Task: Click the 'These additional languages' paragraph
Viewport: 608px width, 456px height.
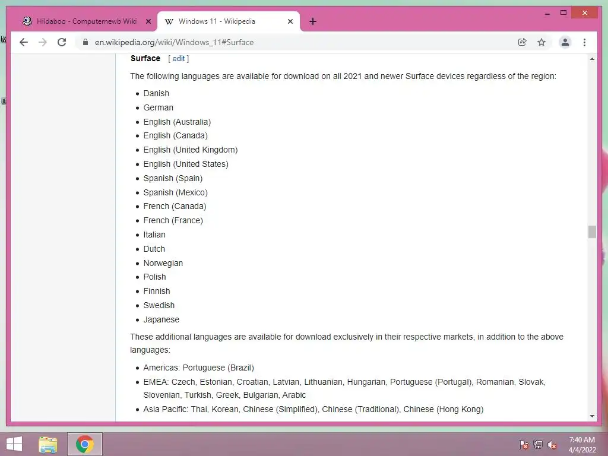Action: (347, 343)
